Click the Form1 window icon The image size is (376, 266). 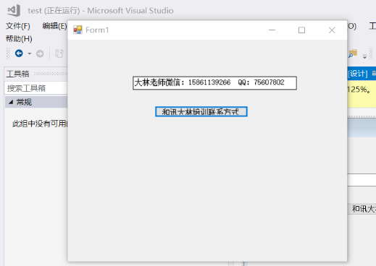coord(78,30)
